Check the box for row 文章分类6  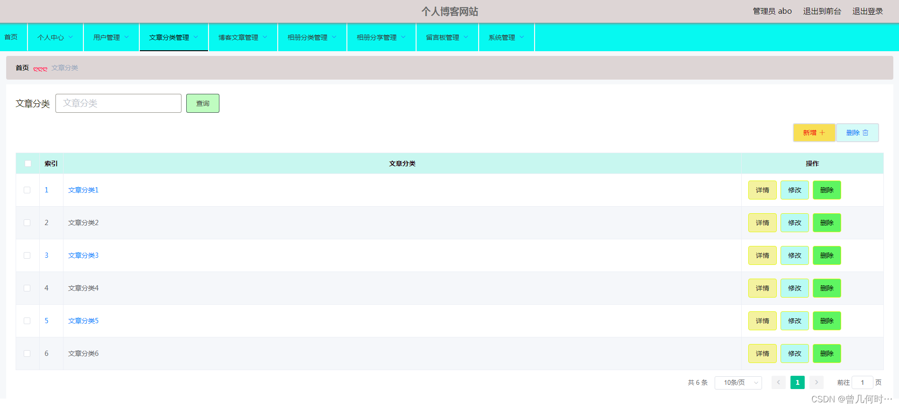27,354
